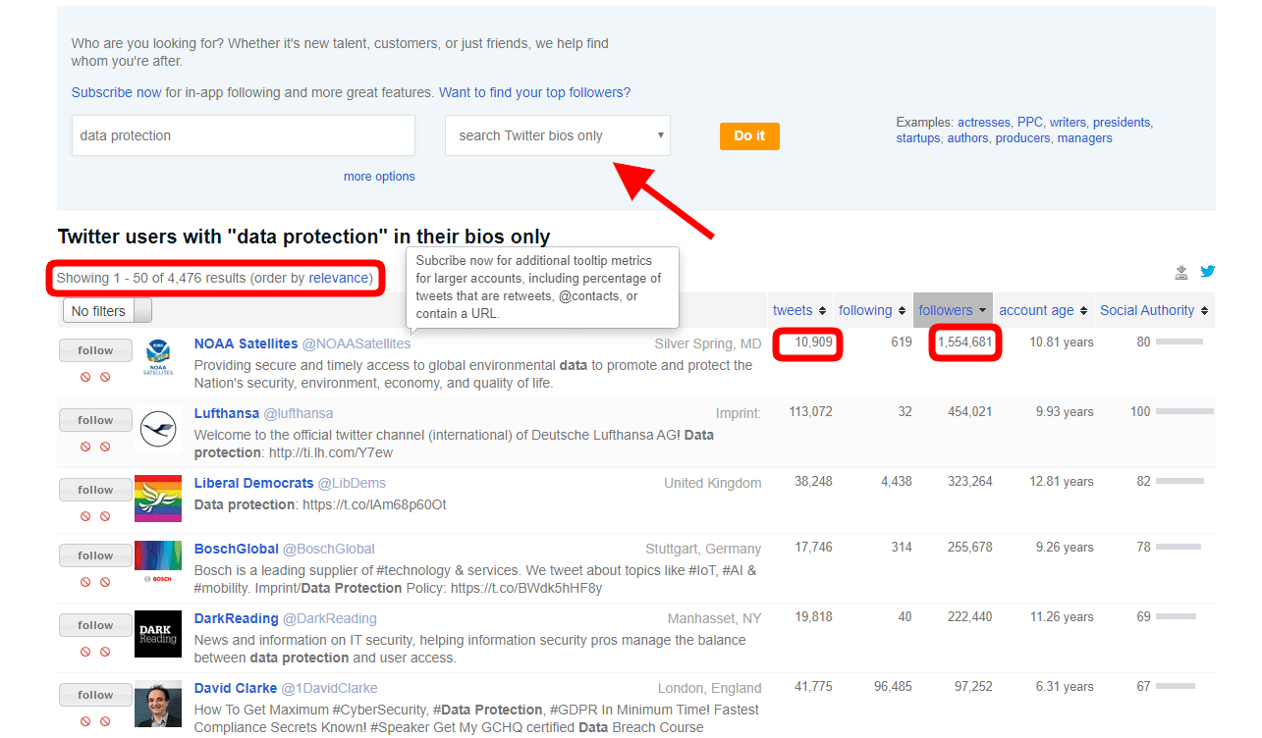
Task: Try the startups example search
Action: tap(917, 138)
